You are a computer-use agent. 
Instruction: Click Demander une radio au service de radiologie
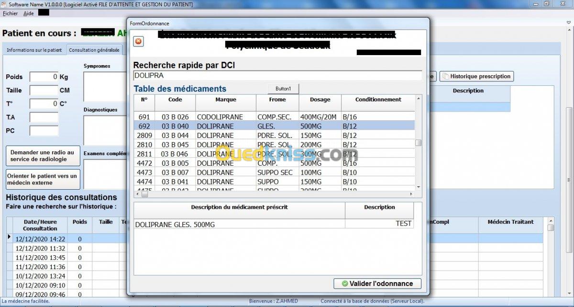43,156
